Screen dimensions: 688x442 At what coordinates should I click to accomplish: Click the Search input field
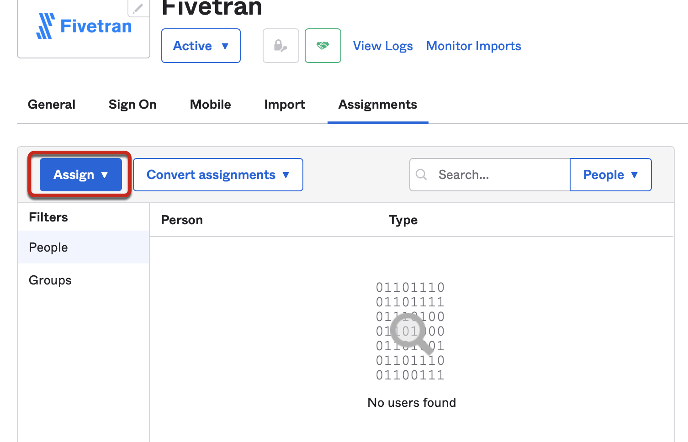tap(490, 175)
